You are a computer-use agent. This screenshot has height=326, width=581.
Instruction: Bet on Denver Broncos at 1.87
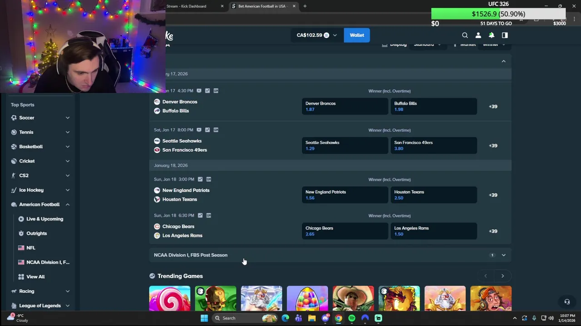pyautogui.click(x=345, y=106)
